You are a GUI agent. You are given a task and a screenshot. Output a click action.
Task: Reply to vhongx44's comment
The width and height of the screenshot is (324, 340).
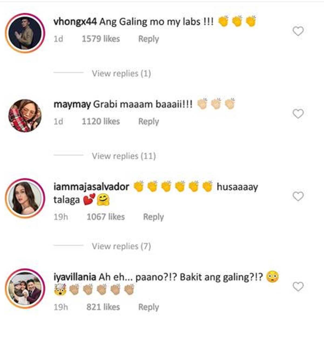point(148,39)
